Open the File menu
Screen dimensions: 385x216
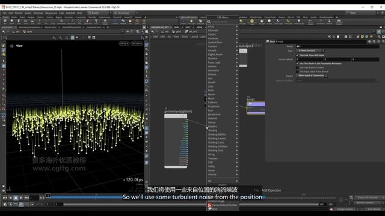point(5,13)
